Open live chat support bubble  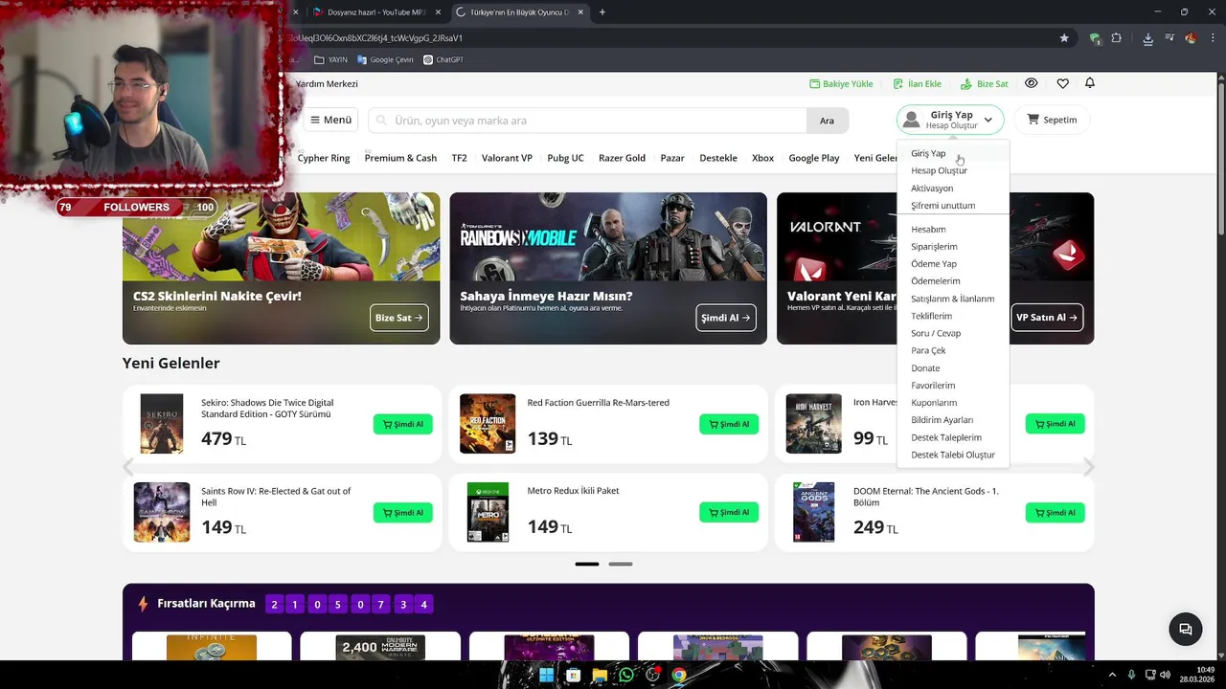[1185, 629]
